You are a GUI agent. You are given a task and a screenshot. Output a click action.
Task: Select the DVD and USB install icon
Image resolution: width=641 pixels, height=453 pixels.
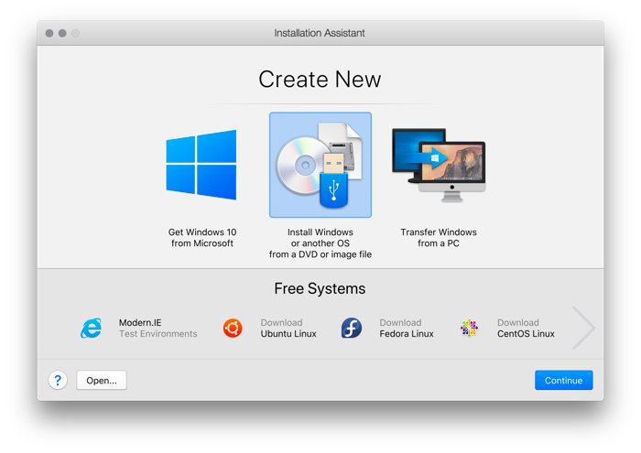(320, 165)
